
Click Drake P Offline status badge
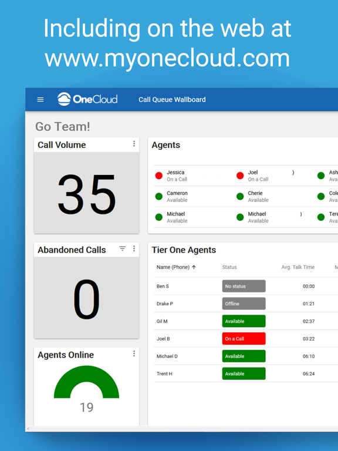(244, 304)
